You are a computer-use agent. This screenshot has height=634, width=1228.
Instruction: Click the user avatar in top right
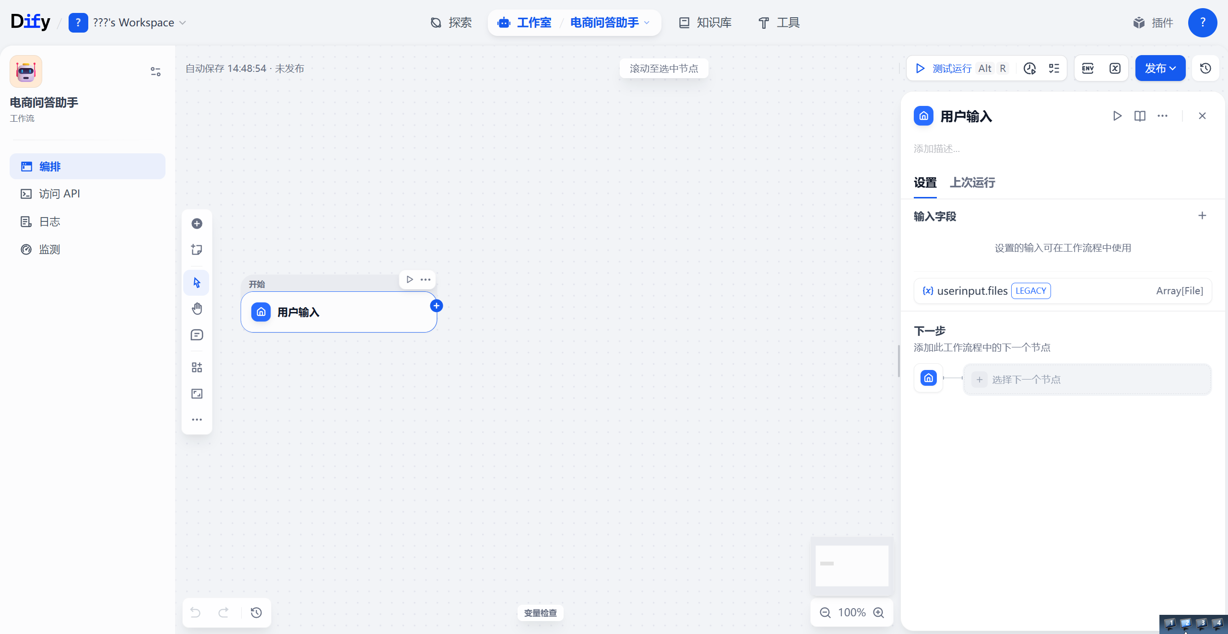[1202, 23]
